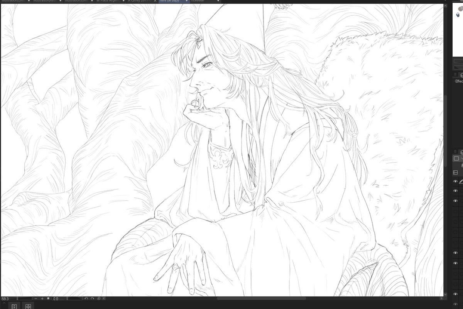This screenshot has height=309, width=463.
Task: Expand the bottom palette dock with the up chevron
Action: [4, 303]
